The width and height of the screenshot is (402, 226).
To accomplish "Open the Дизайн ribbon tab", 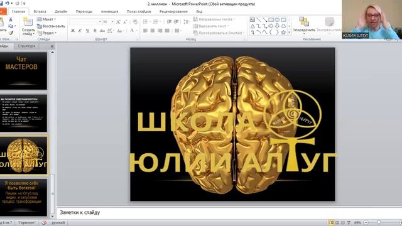I will [x=61, y=11].
